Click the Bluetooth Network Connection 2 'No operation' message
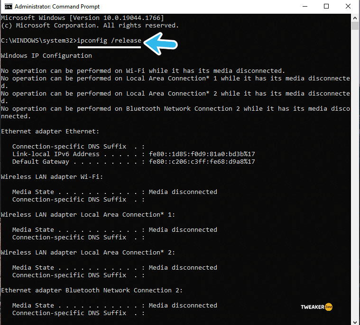The height and width of the screenshot is (325, 360). point(175,113)
